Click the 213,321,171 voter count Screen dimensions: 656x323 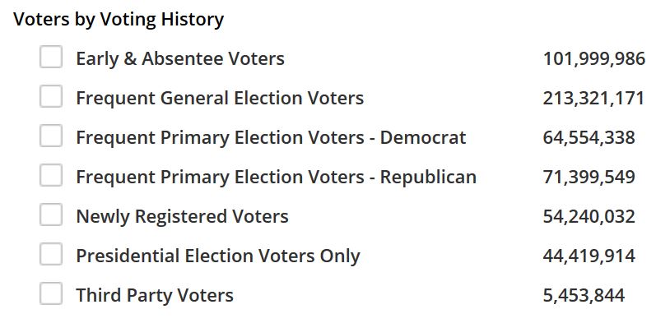[x=593, y=99]
